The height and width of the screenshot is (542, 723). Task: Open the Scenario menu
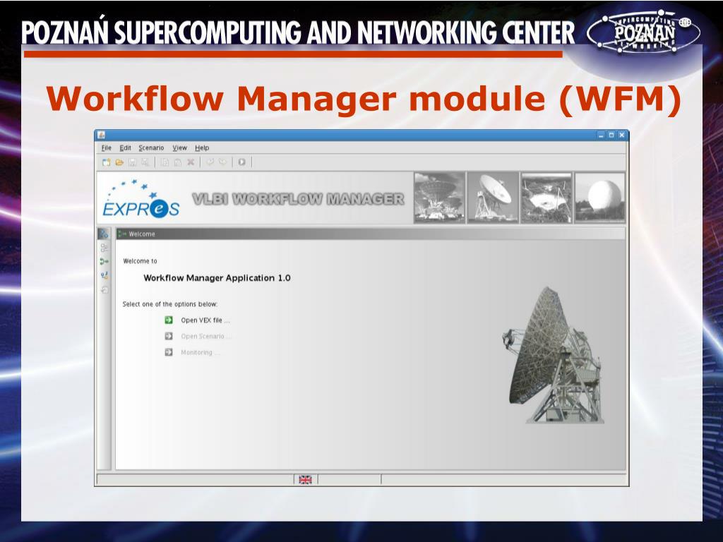coord(151,148)
